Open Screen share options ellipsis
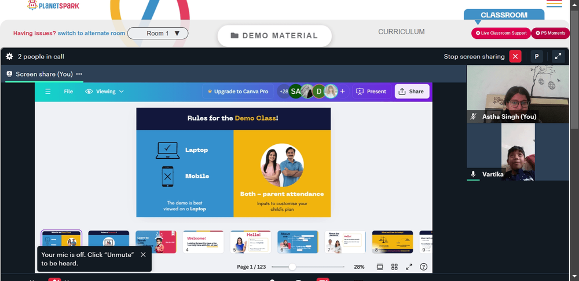 [79, 74]
